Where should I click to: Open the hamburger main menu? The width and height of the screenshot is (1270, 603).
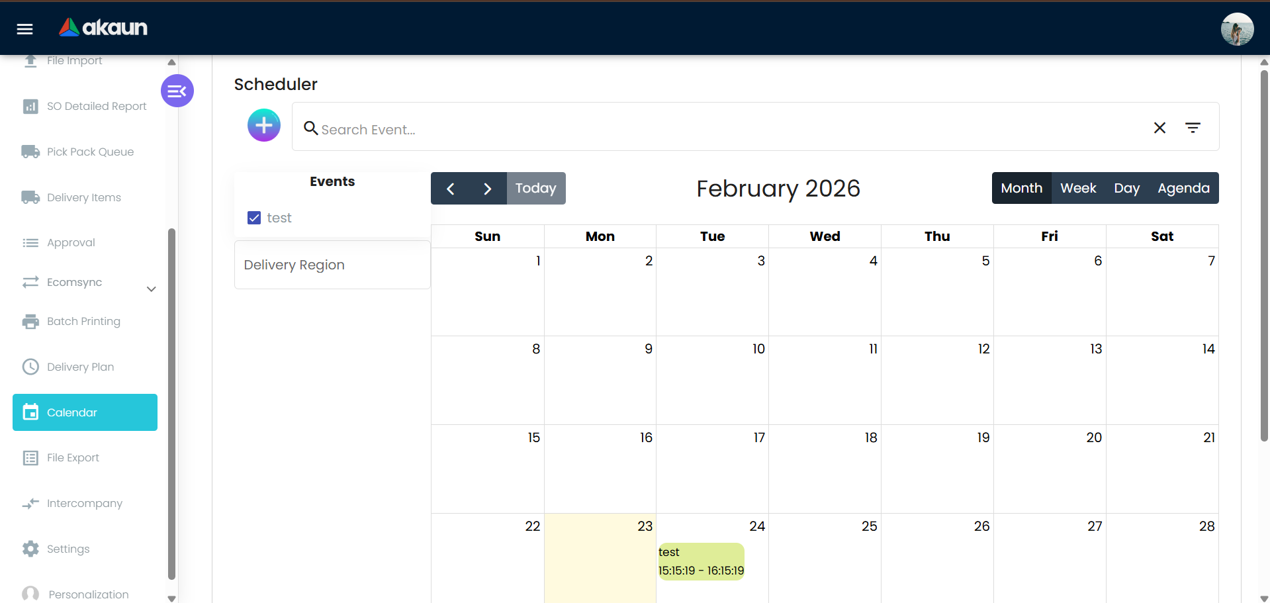coord(24,28)
